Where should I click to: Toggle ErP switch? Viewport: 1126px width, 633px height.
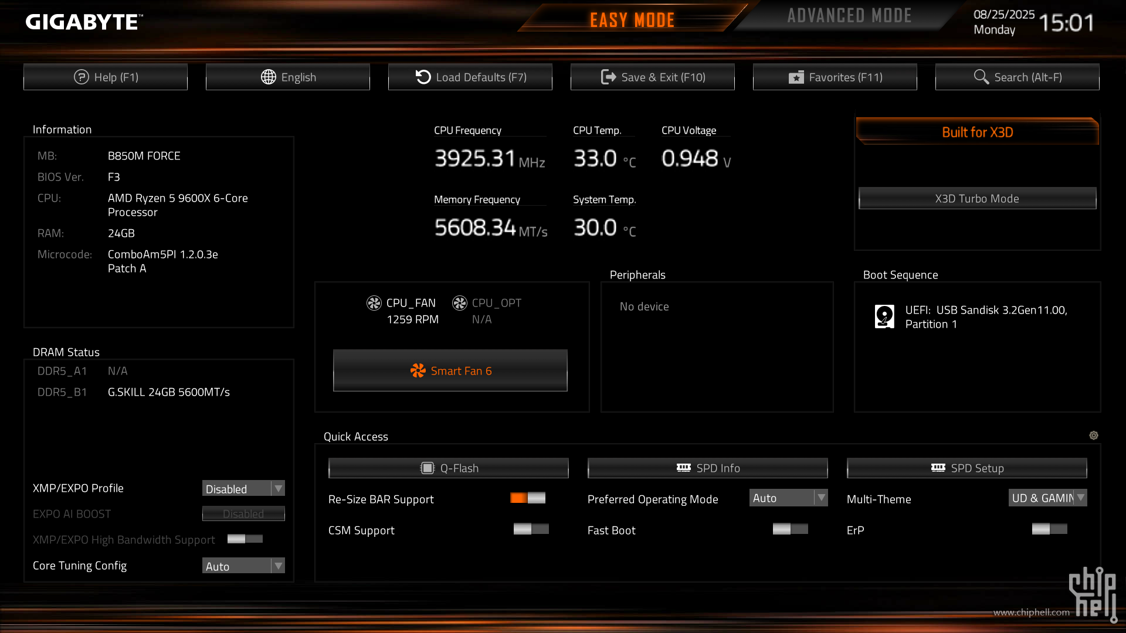(x=1050, y=529)
